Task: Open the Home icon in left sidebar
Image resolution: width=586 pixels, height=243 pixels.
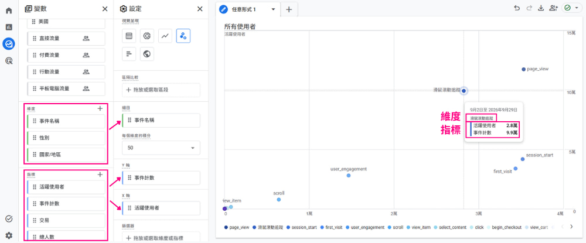Action: tap(9, 10)
